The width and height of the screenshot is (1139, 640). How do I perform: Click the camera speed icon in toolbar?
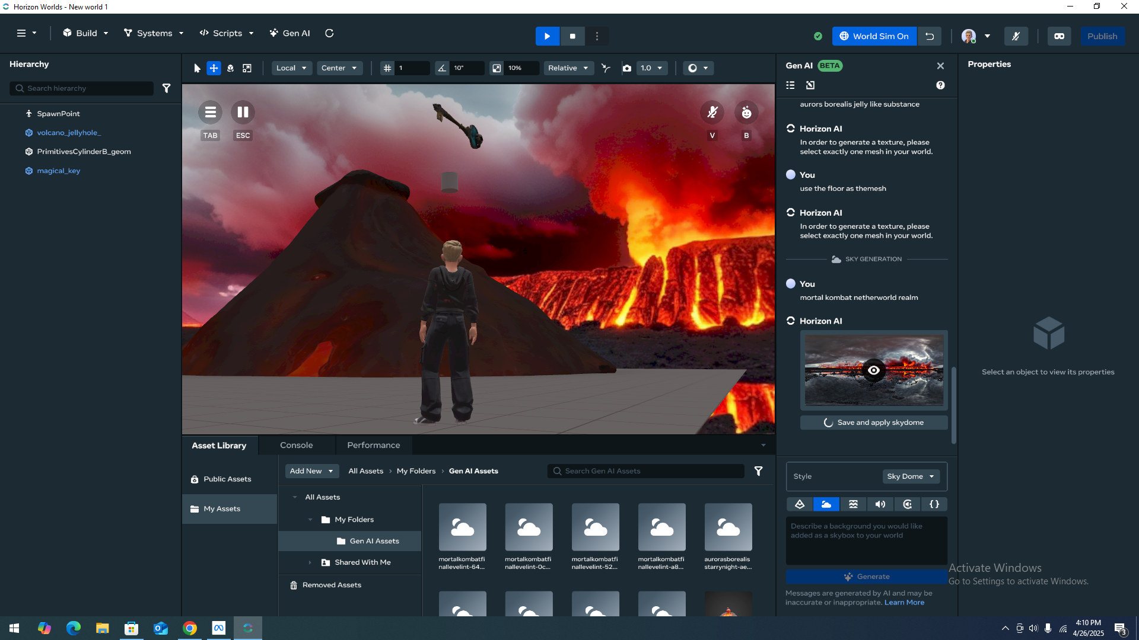pos(626,68)
